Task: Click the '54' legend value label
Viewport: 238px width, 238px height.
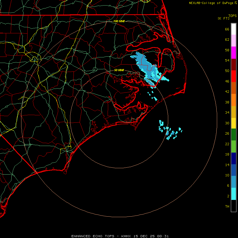Action: [227, 60]
